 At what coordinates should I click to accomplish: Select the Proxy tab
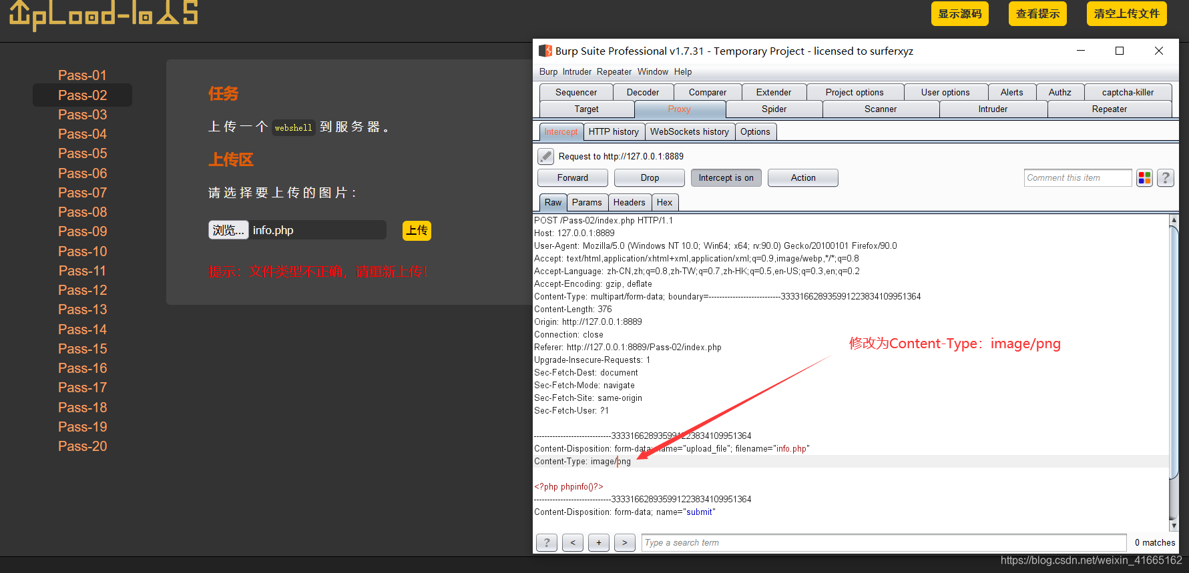pos(680,109)
